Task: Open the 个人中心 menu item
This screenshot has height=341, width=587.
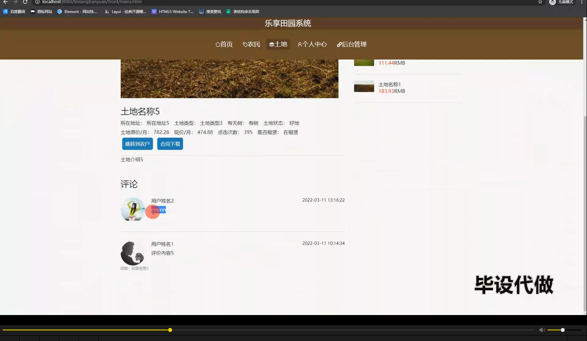Action: pos(312,44)
